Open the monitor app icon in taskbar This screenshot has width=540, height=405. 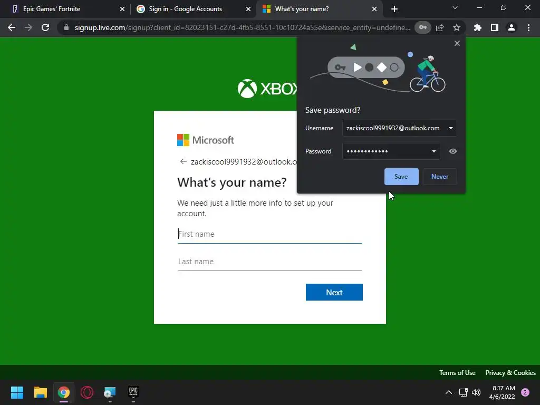[x=110, y=392]
